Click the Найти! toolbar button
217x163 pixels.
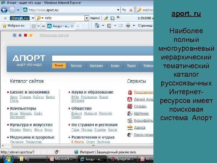pyautogui.click(x=95, y=18)
